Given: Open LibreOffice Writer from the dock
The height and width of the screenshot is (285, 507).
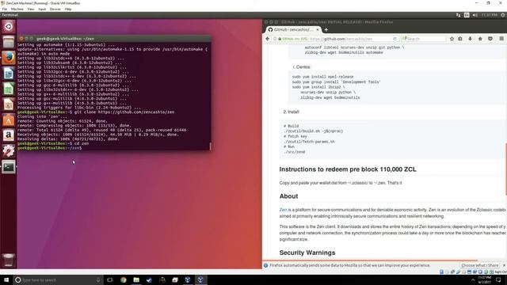Looking at the screenshot, I should click(x=9, y=74).
